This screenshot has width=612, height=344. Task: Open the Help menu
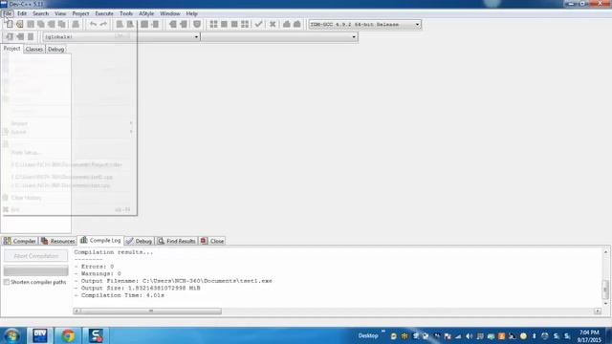[191, 13]
